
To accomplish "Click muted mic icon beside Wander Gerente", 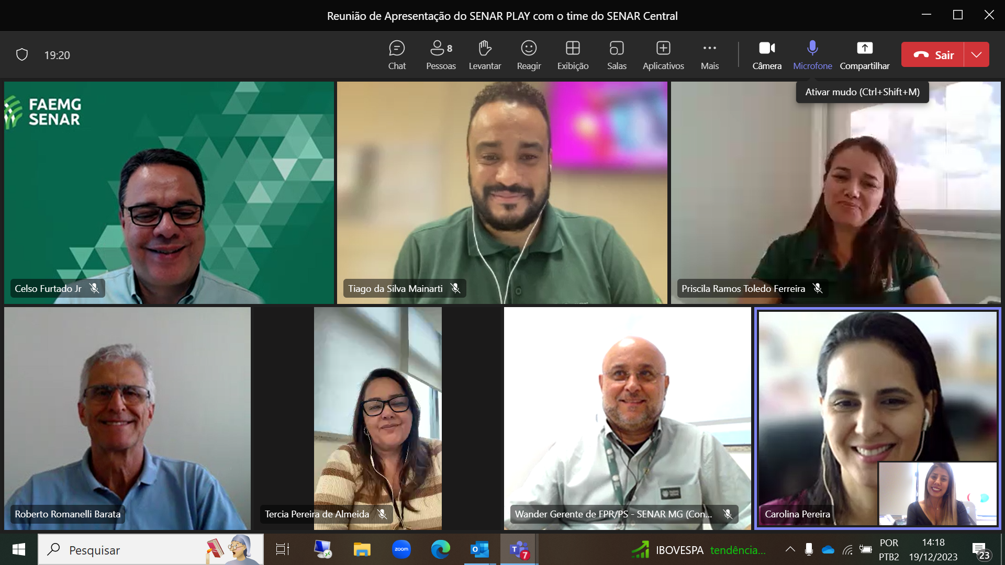I will (x=728, y=514).
